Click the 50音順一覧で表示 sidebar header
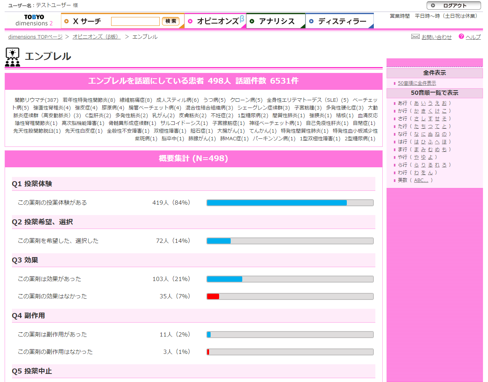The height and width of the screenshot is (382, 488). tap(435, 93)
